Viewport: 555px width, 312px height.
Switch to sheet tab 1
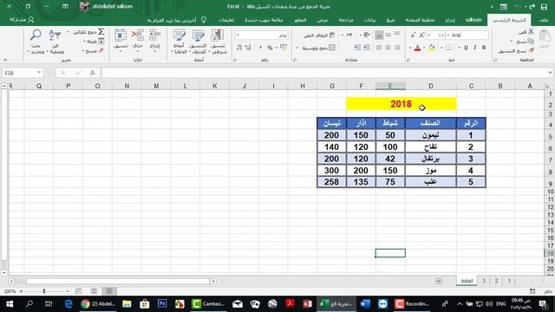point(509,281)
